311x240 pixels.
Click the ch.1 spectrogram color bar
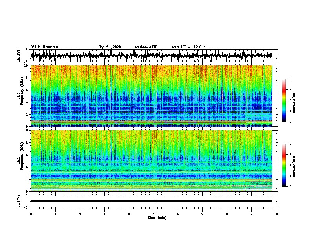284,100
